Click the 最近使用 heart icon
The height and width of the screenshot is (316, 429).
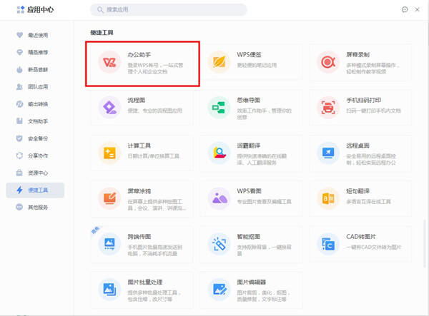tap(19, 35)
